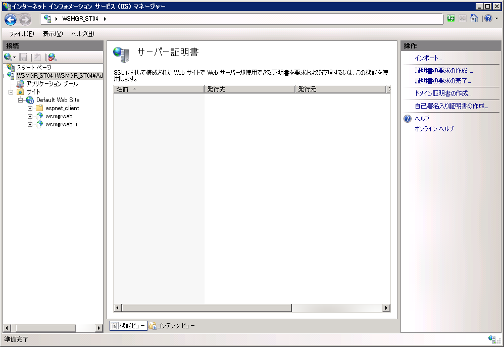Click connections pane scroll left arrow
This screenshot has width=504, height=347.
(7, 328)
